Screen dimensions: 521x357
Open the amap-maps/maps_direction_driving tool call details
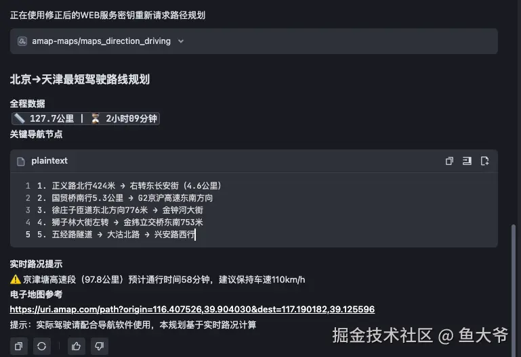click(x=102, y=41)
